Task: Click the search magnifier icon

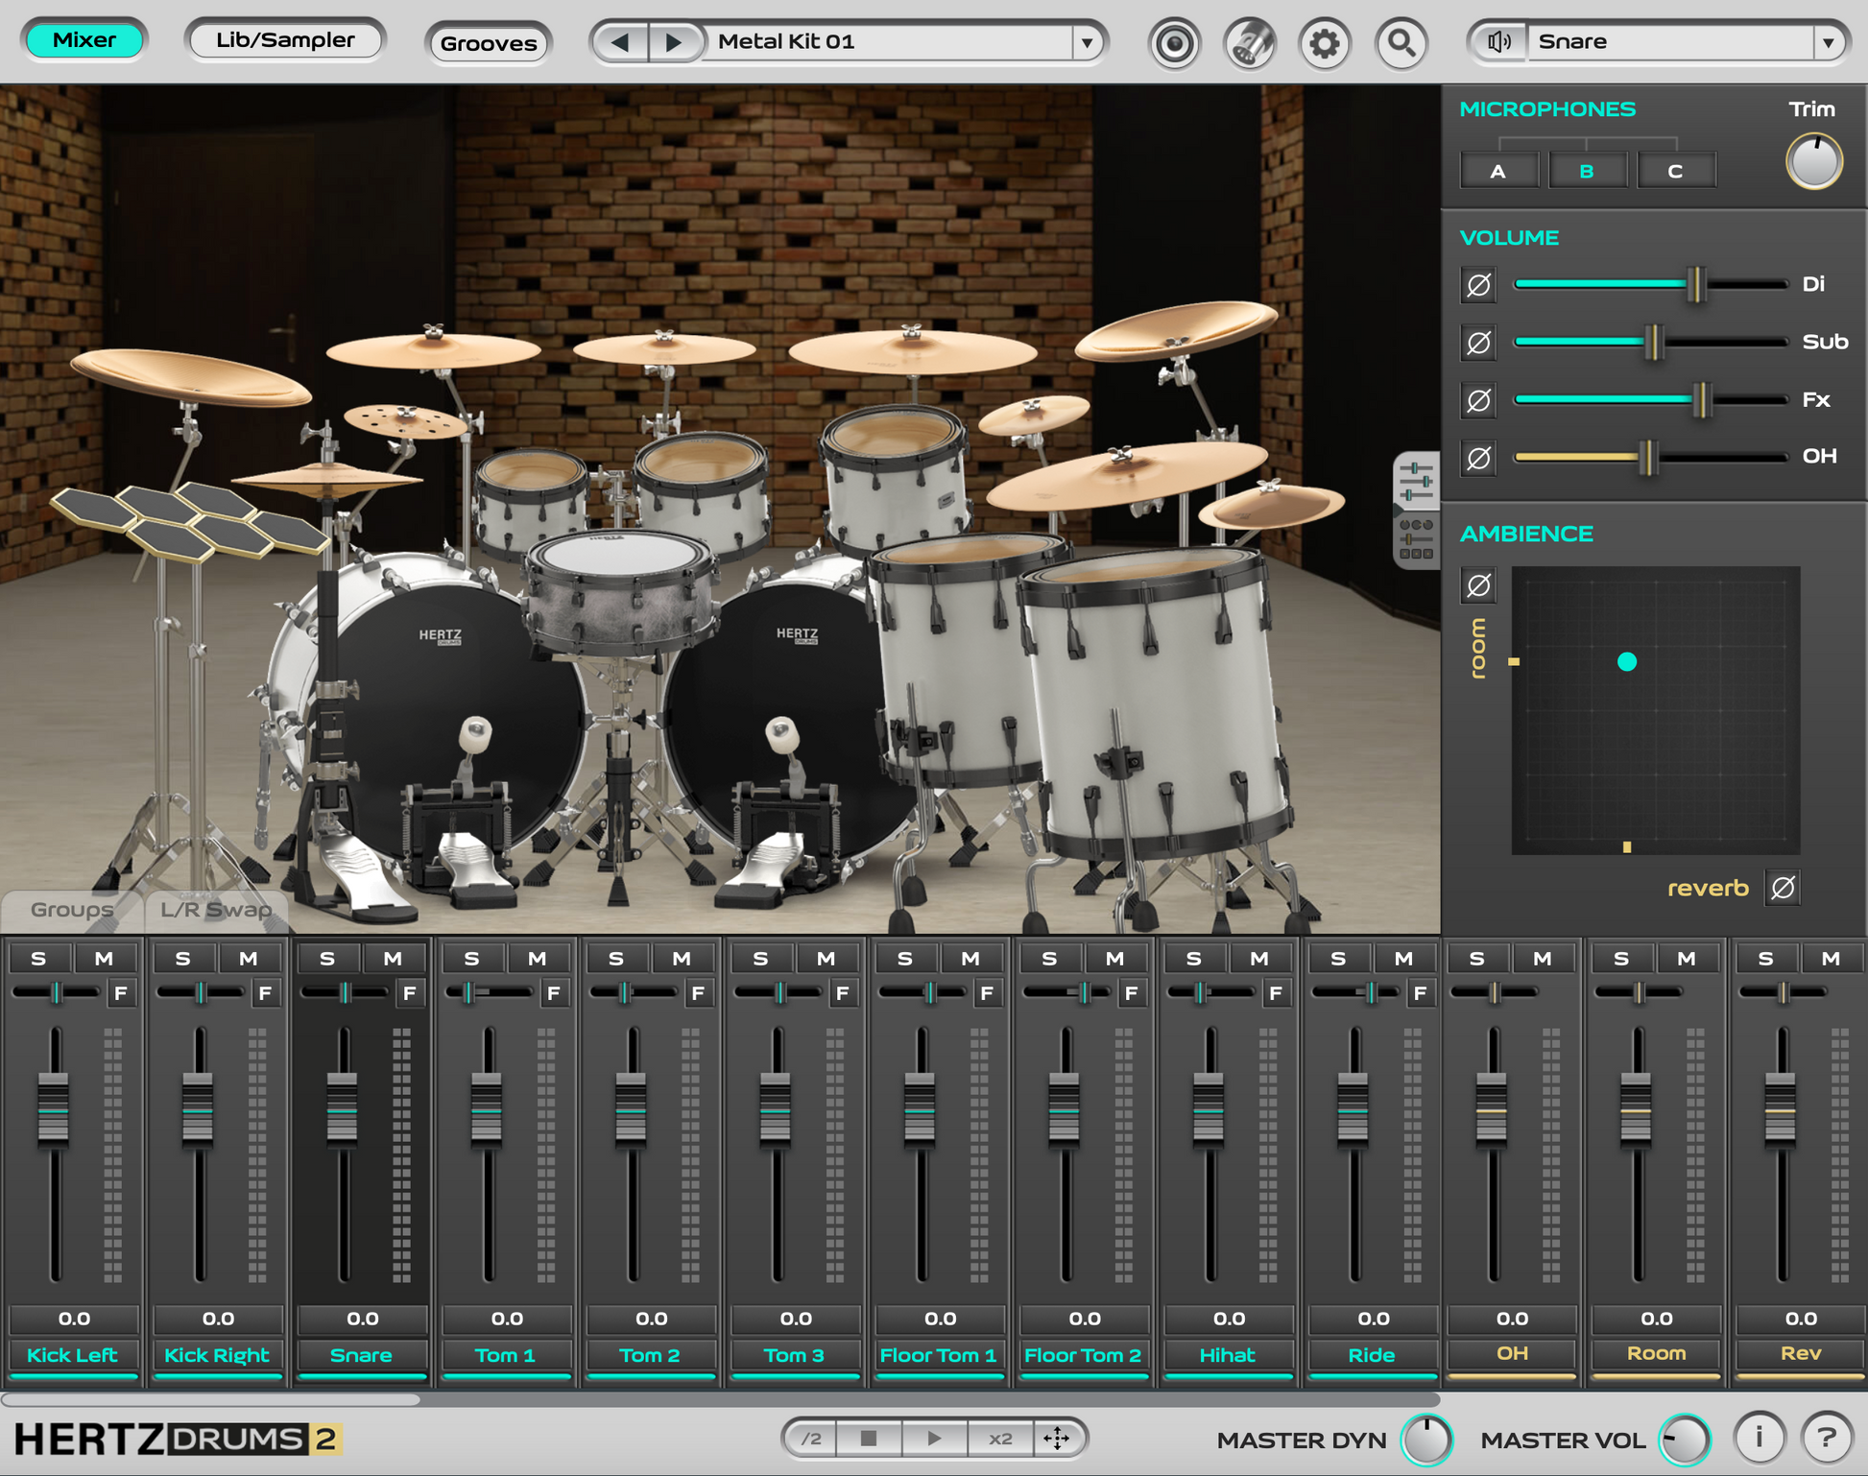Action: 1401,43
